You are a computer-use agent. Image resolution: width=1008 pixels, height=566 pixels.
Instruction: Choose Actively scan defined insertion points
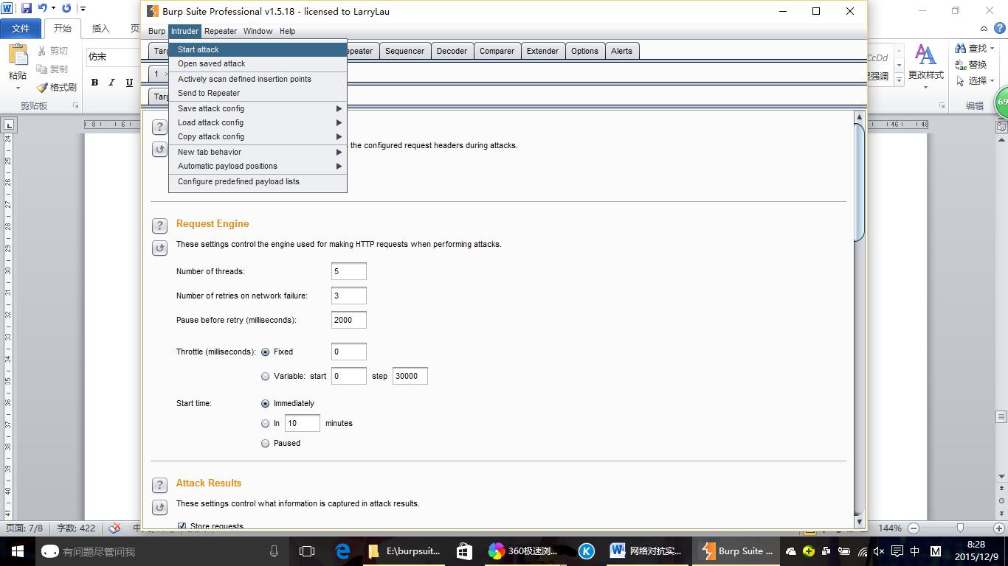(258, 79)
